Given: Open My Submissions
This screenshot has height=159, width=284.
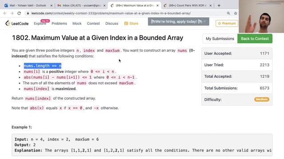Looking at the screenshot, I should pos(220,38).
